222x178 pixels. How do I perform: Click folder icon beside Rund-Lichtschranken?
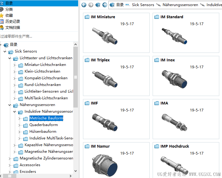[21, 85]
